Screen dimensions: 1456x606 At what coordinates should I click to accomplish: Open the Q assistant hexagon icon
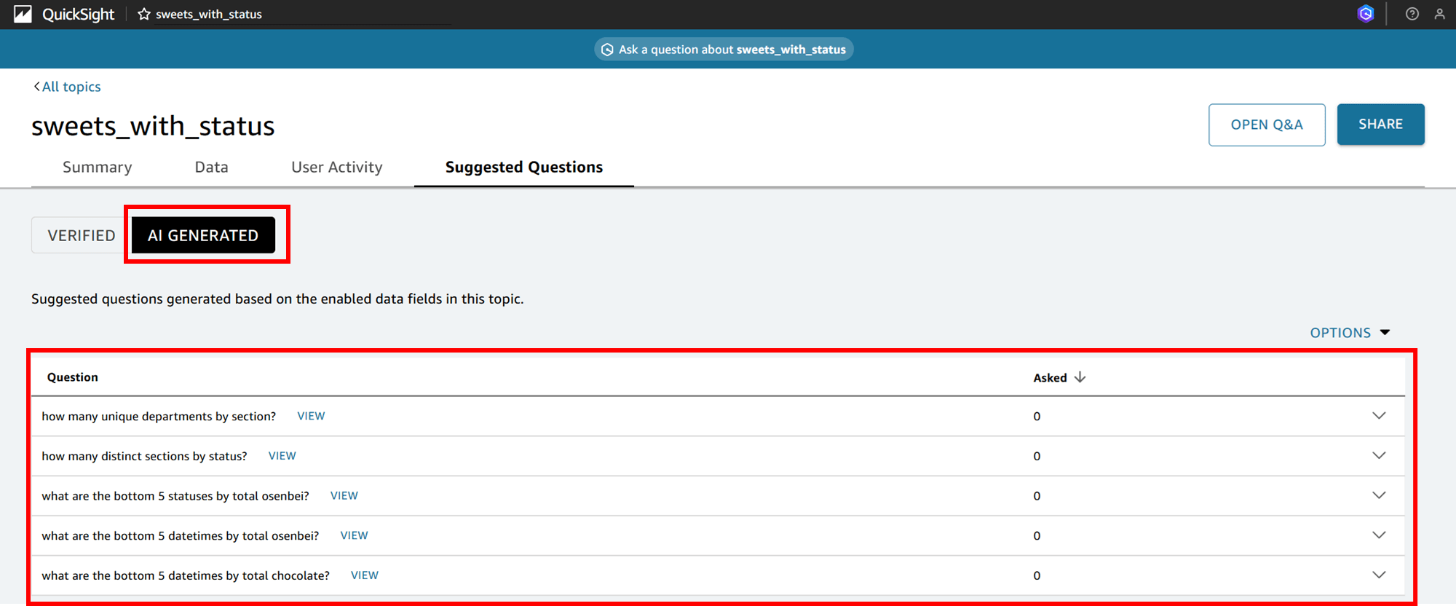pos(1366,14)
